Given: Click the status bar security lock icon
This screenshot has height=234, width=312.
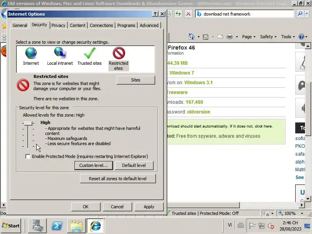Looking at the screenshot, I should [266, 213].
